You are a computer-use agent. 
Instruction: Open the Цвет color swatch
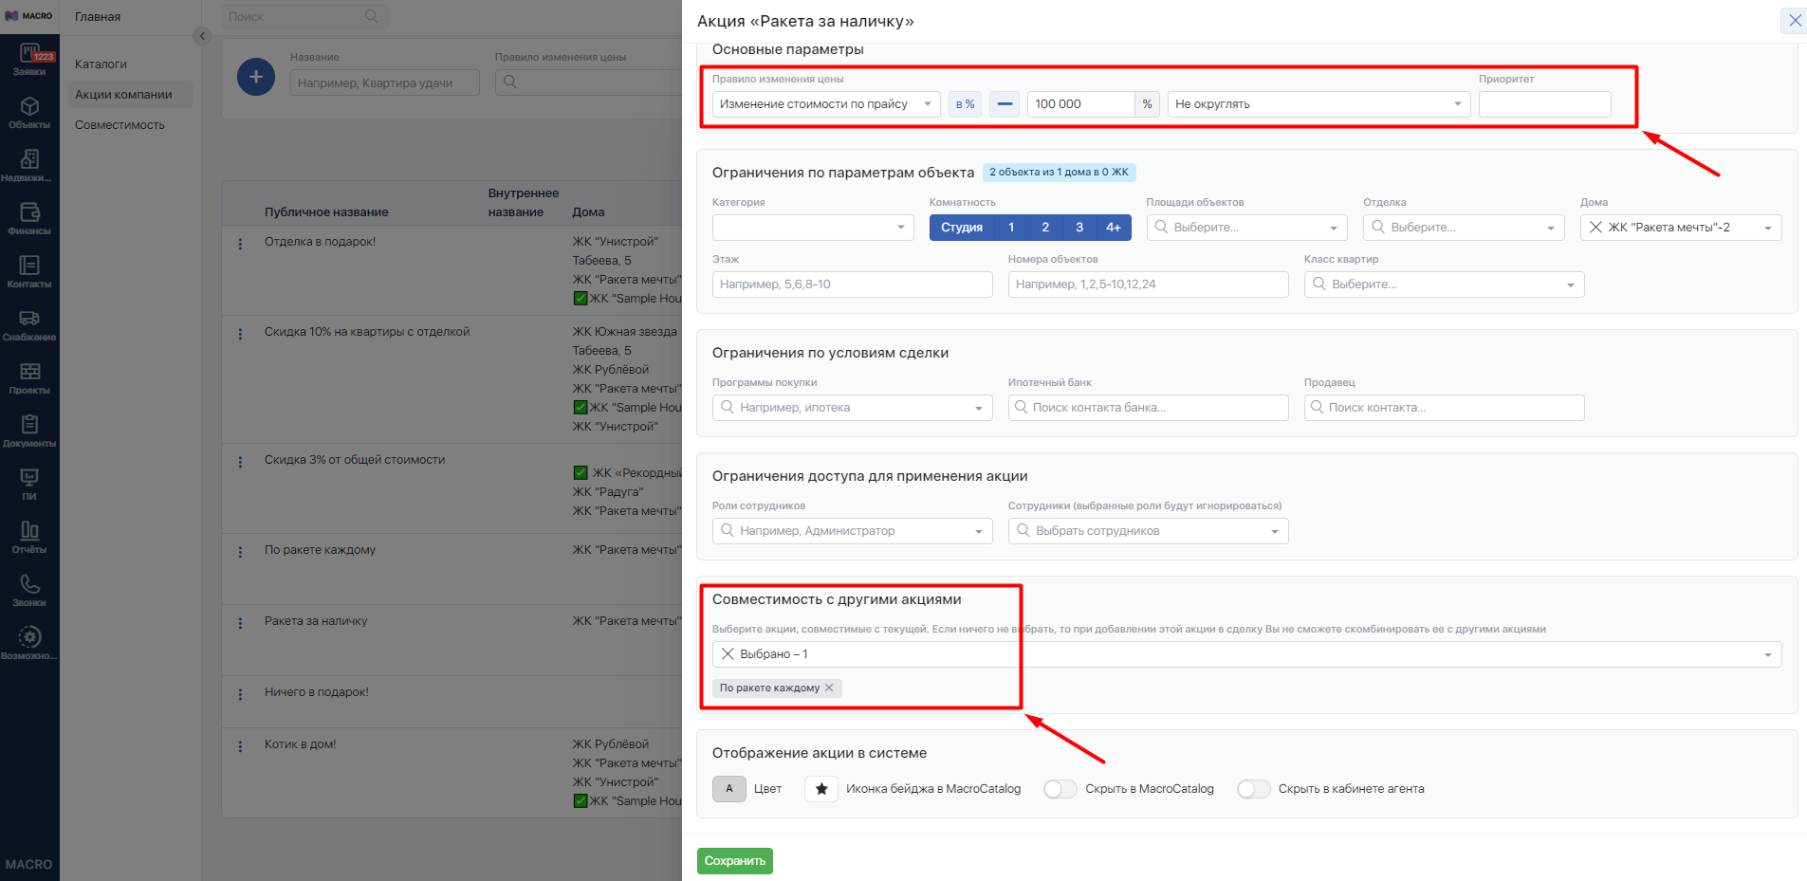(728, 789)
